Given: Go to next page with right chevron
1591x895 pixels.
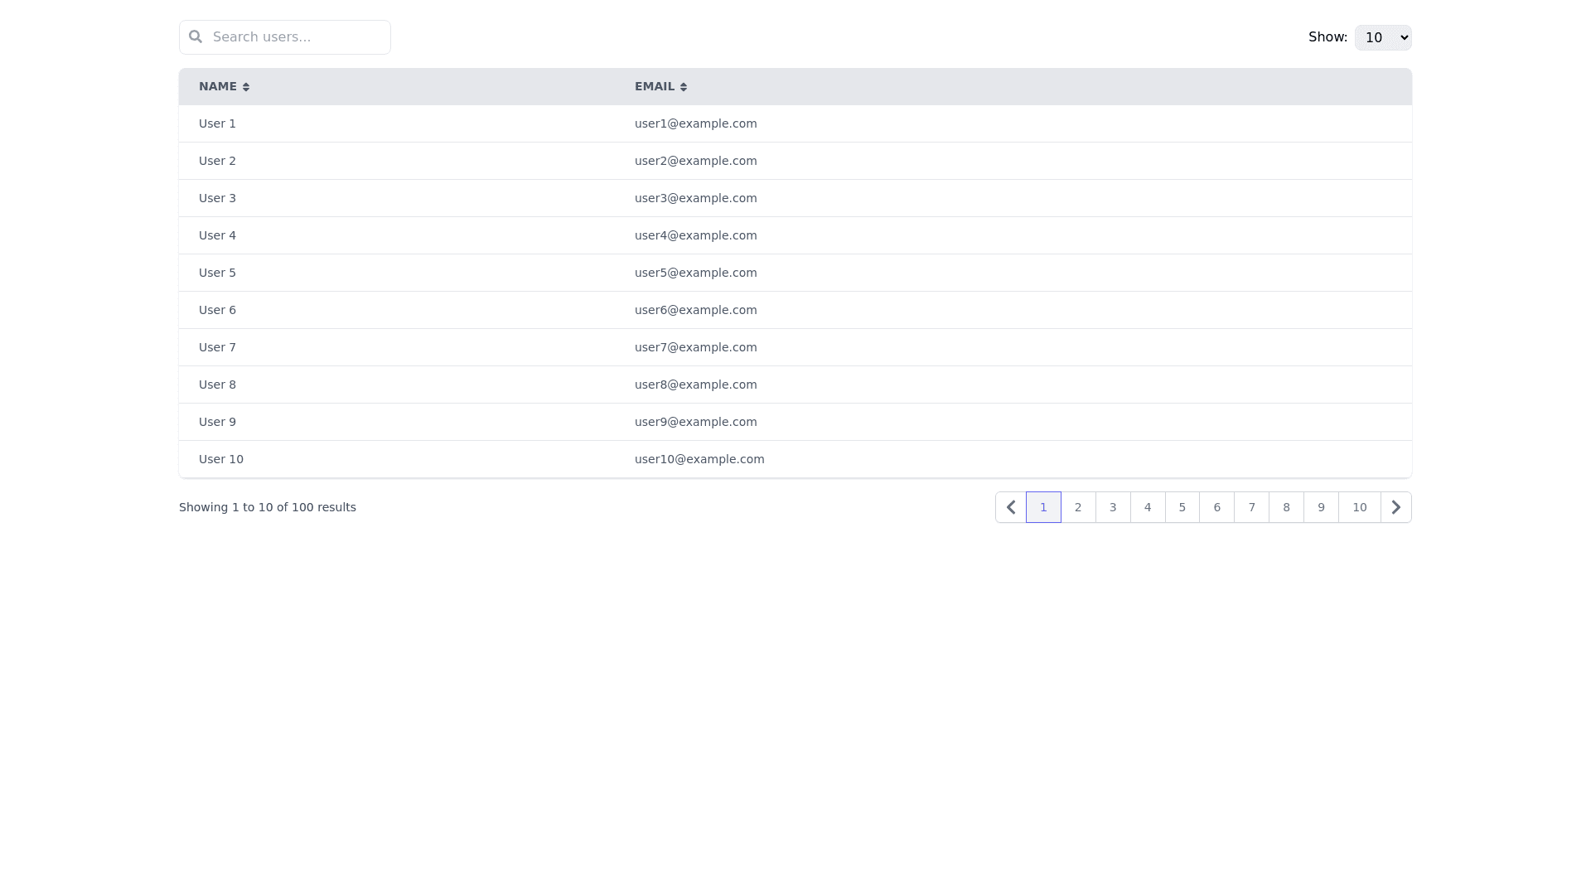Looking at the screenshot, I should (x=1396, y=507).
